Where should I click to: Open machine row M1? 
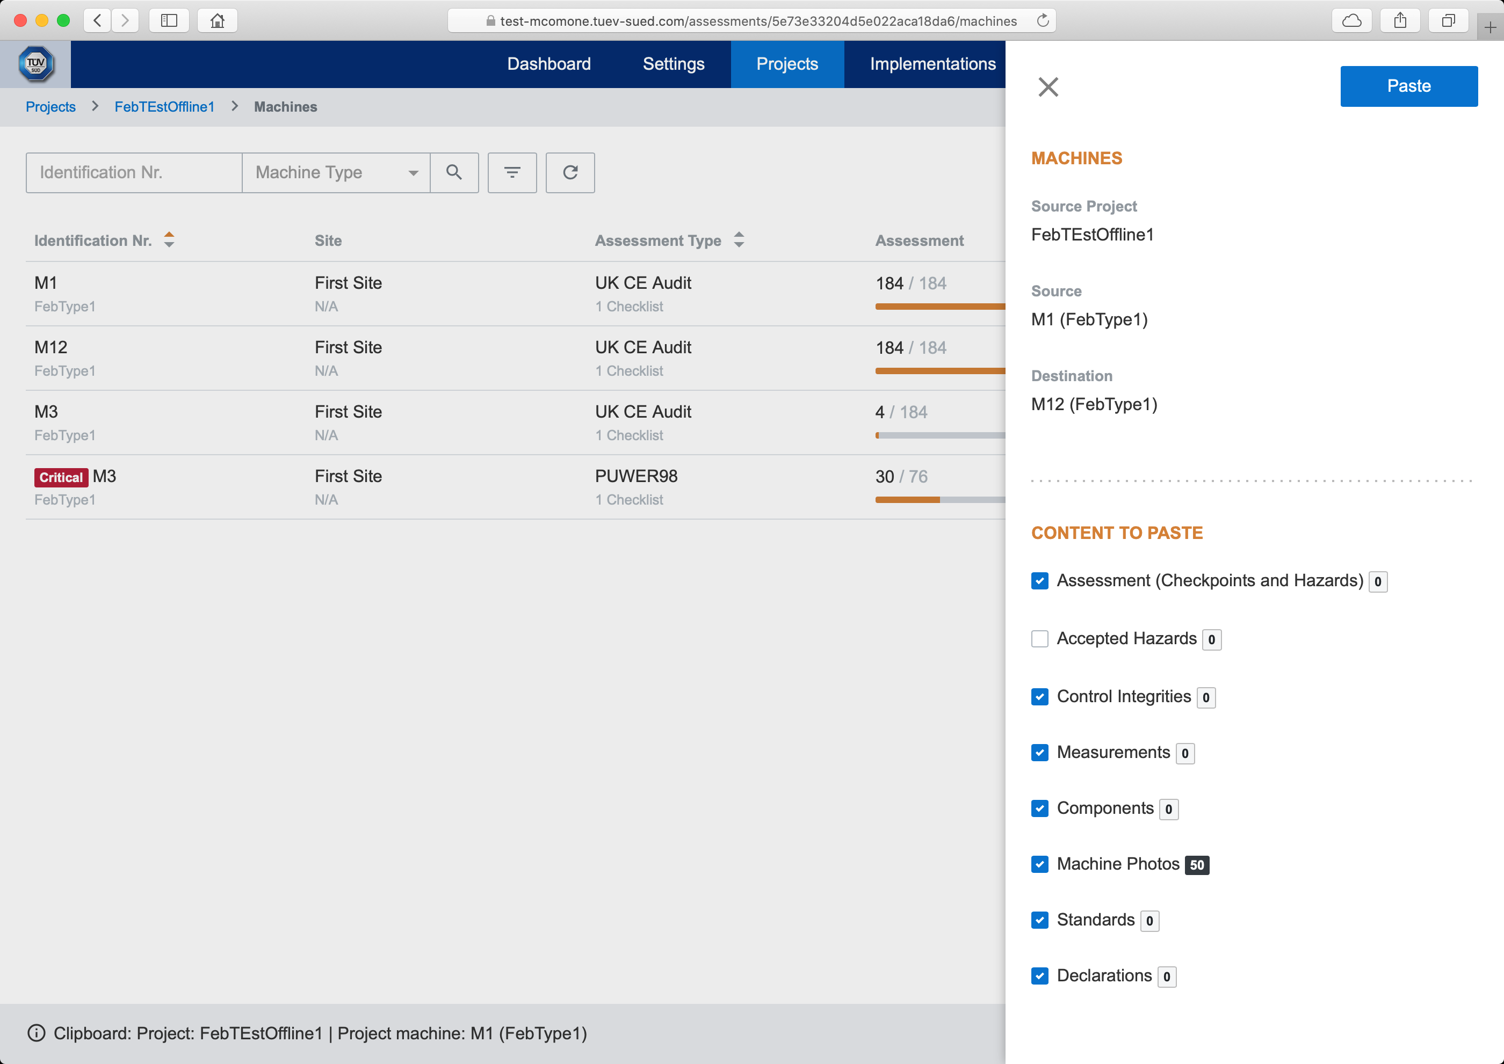click(x=515, y=294)
